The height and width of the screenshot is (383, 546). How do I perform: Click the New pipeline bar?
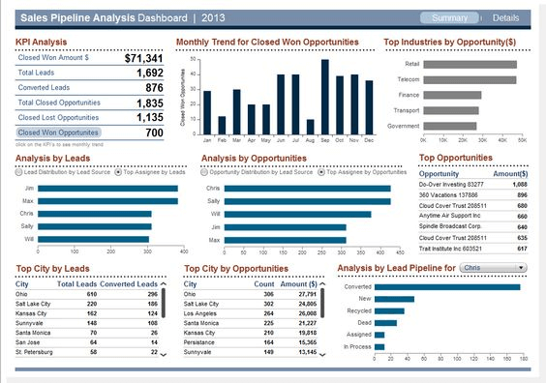pyautogui.click(x=395, y=299)
